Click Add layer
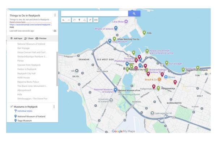Image resolution: width=217 pixels, height=145 pixels. tap(16, 38)
